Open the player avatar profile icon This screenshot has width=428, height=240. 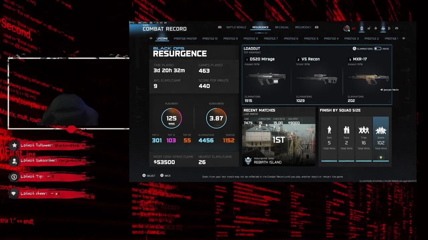point(346,28)
